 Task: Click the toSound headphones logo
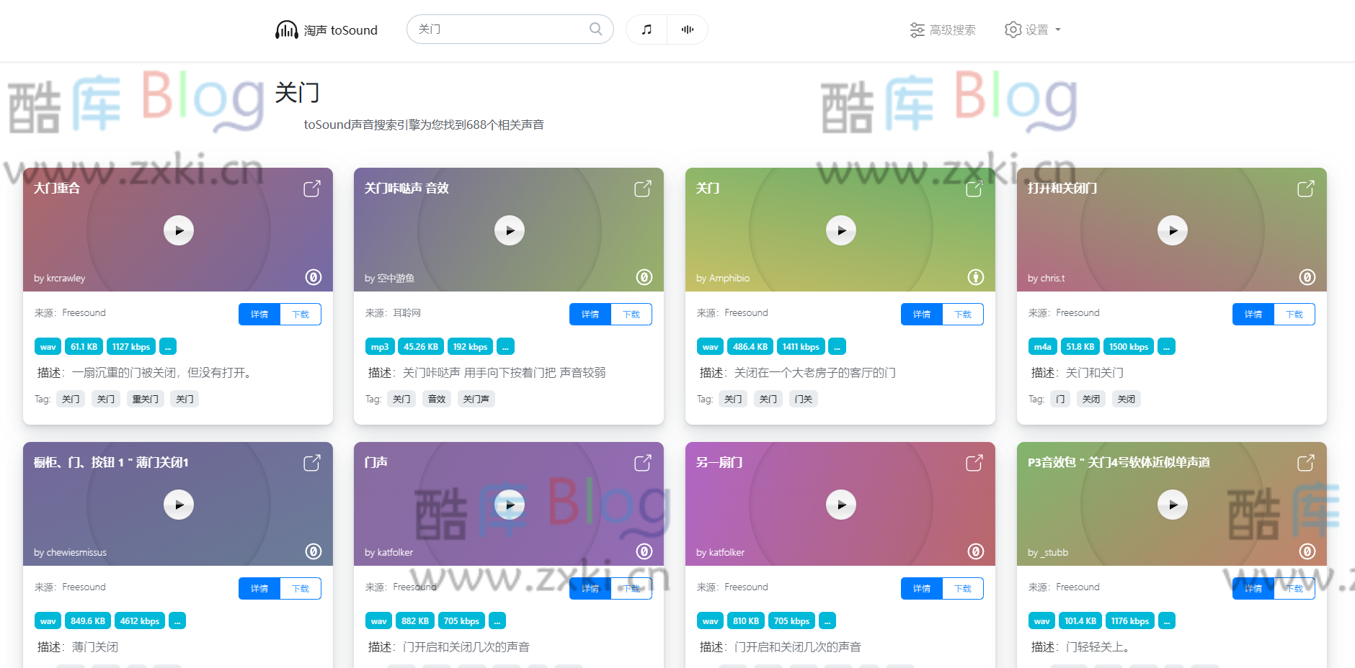pos(286,29)
